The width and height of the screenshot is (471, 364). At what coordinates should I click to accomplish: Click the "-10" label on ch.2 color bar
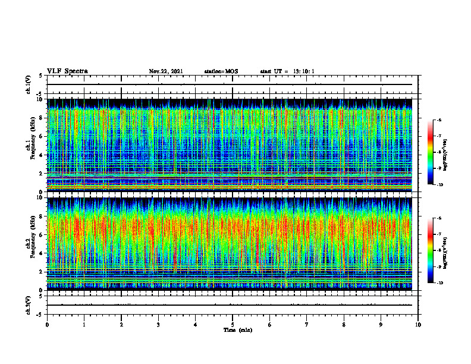tap(439, 283)
